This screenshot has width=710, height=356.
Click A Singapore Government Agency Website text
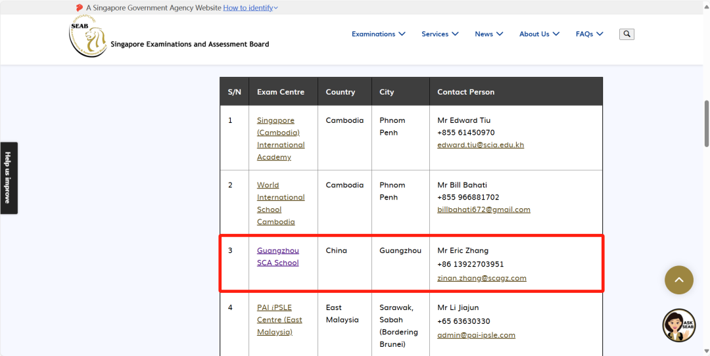tap(153, 8)
